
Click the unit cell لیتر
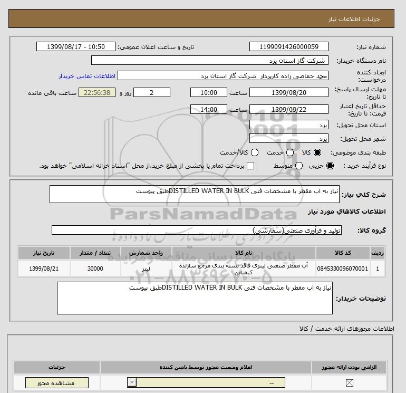pyautogui.click(x=146, y=269)
